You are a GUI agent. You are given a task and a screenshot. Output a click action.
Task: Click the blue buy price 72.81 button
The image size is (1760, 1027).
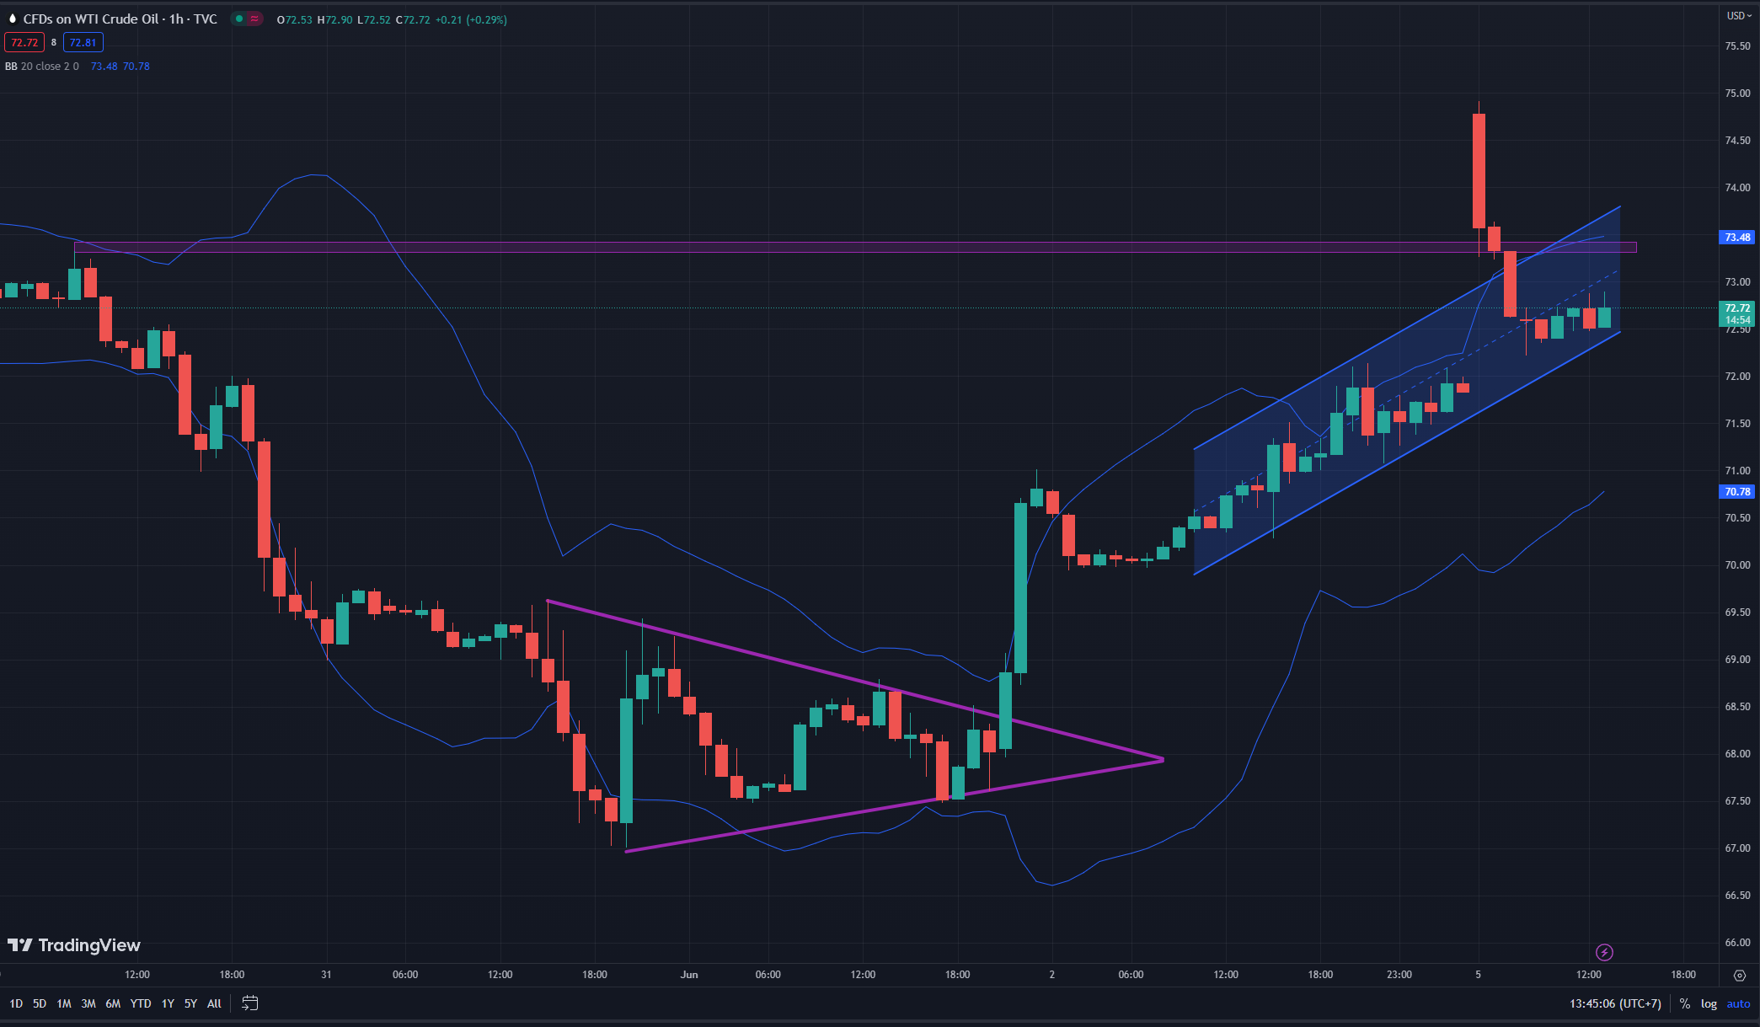[83, 42]
